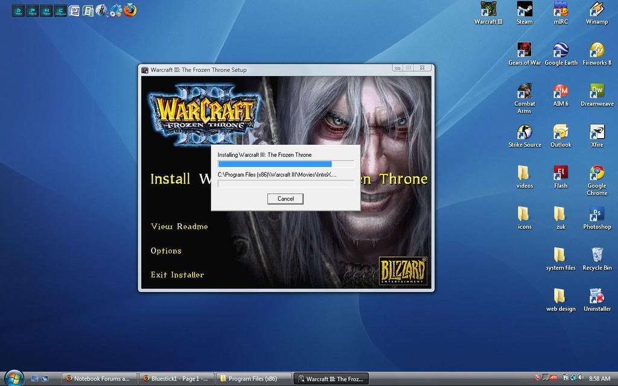Select the Xfire desktop icon

(x=597, y=136)
